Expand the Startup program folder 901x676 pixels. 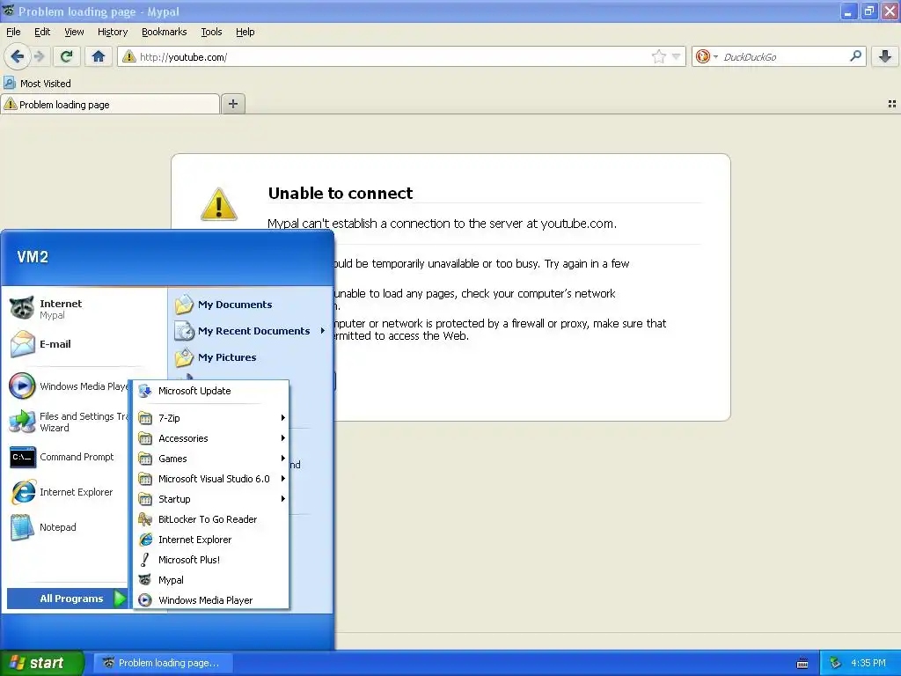coord(211,499)
